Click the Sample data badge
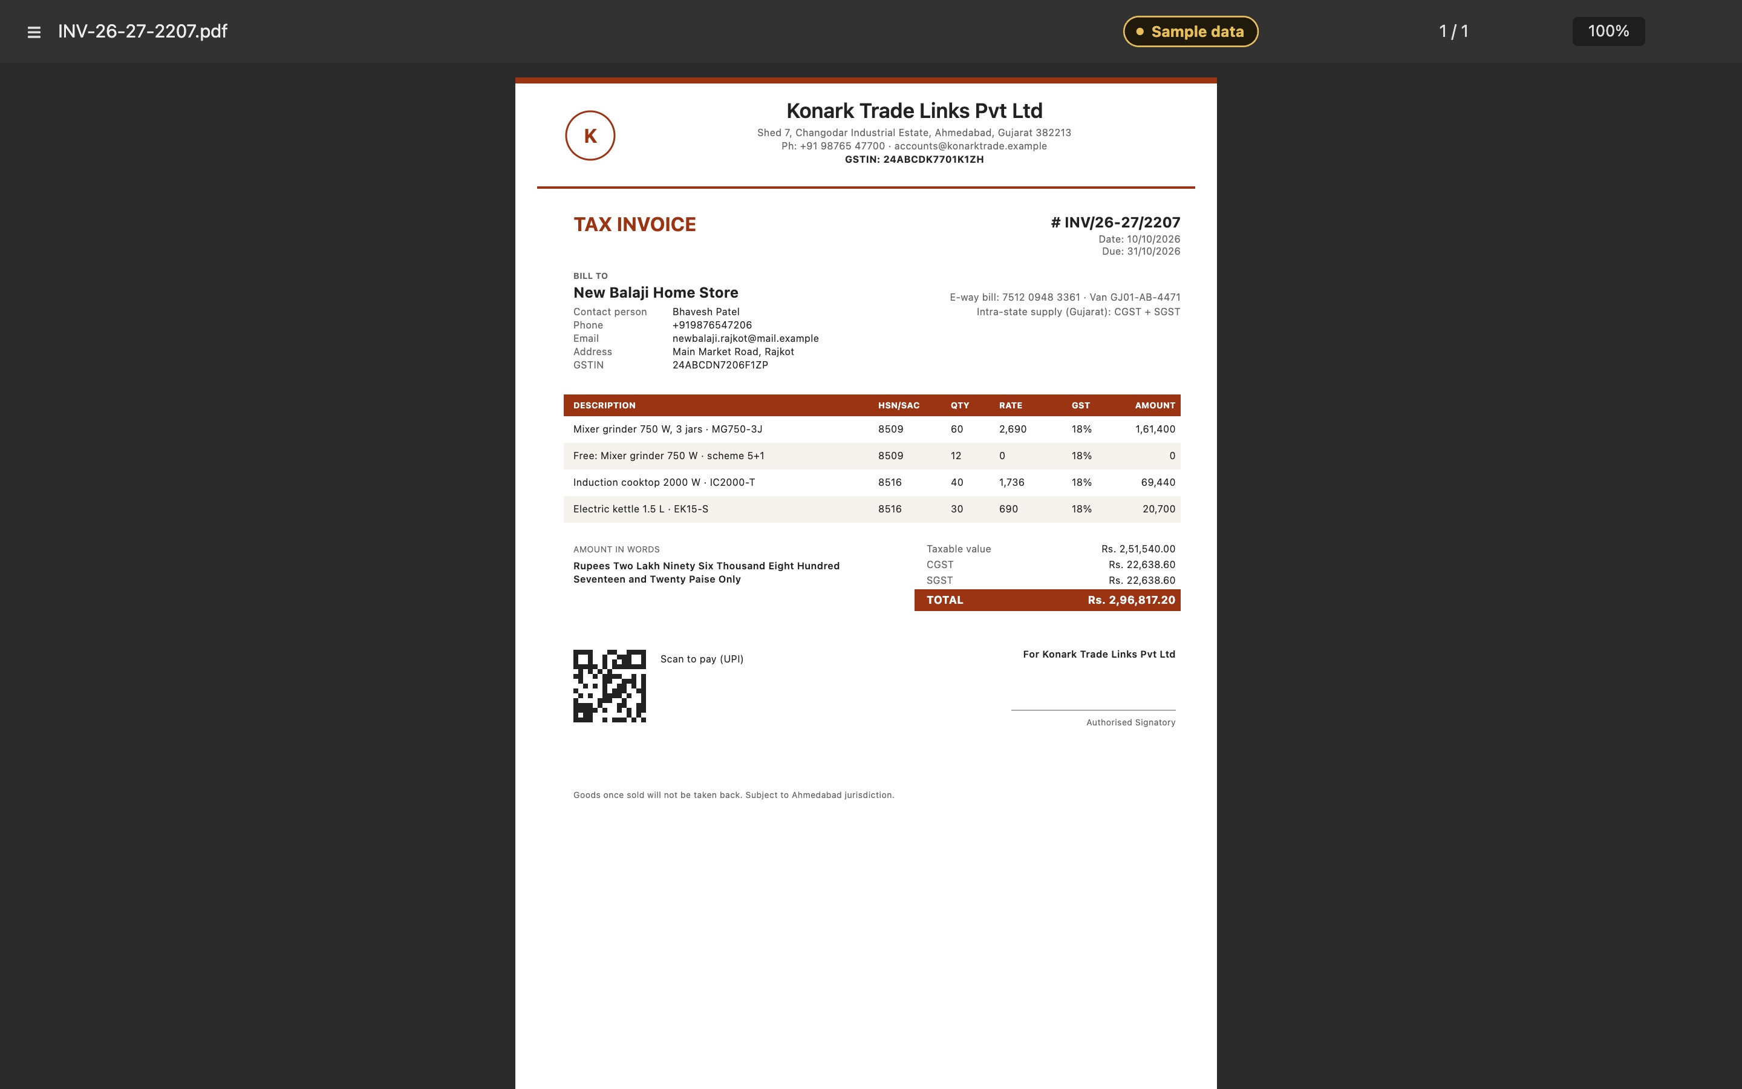 point(1190,31)
